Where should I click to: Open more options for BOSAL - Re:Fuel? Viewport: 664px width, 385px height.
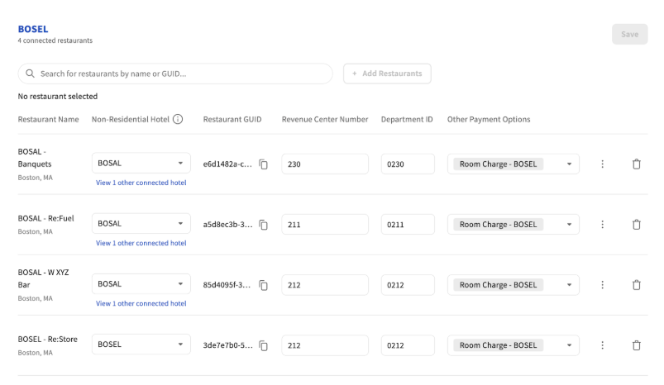[x=603, y=225]
